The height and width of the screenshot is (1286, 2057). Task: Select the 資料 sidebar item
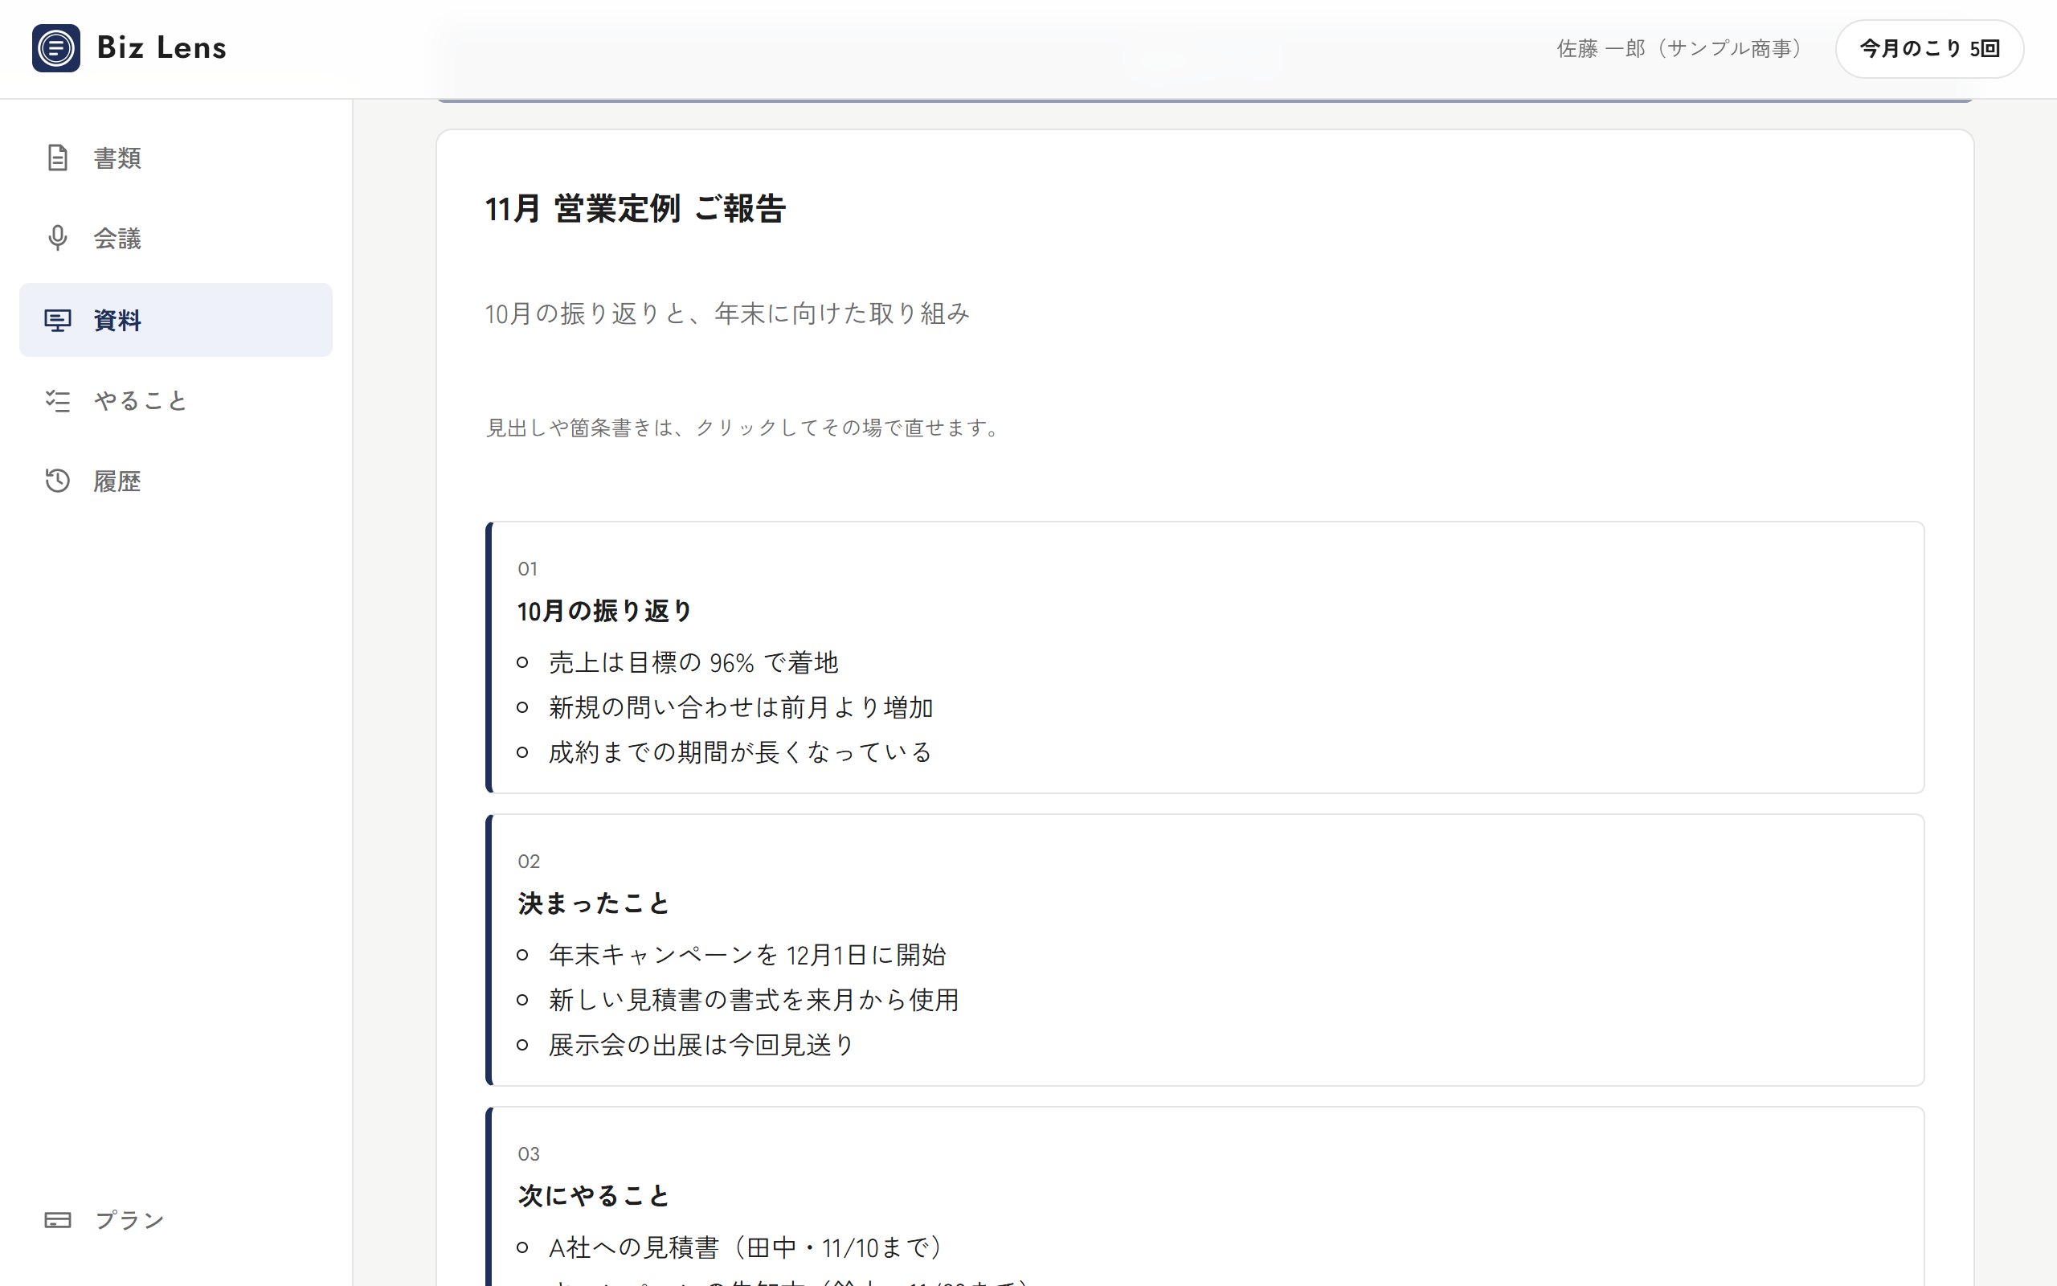[x=176, y=320]
